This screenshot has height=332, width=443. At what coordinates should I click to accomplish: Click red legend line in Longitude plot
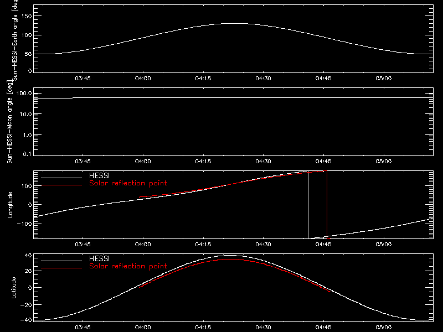tap(61, 185)
